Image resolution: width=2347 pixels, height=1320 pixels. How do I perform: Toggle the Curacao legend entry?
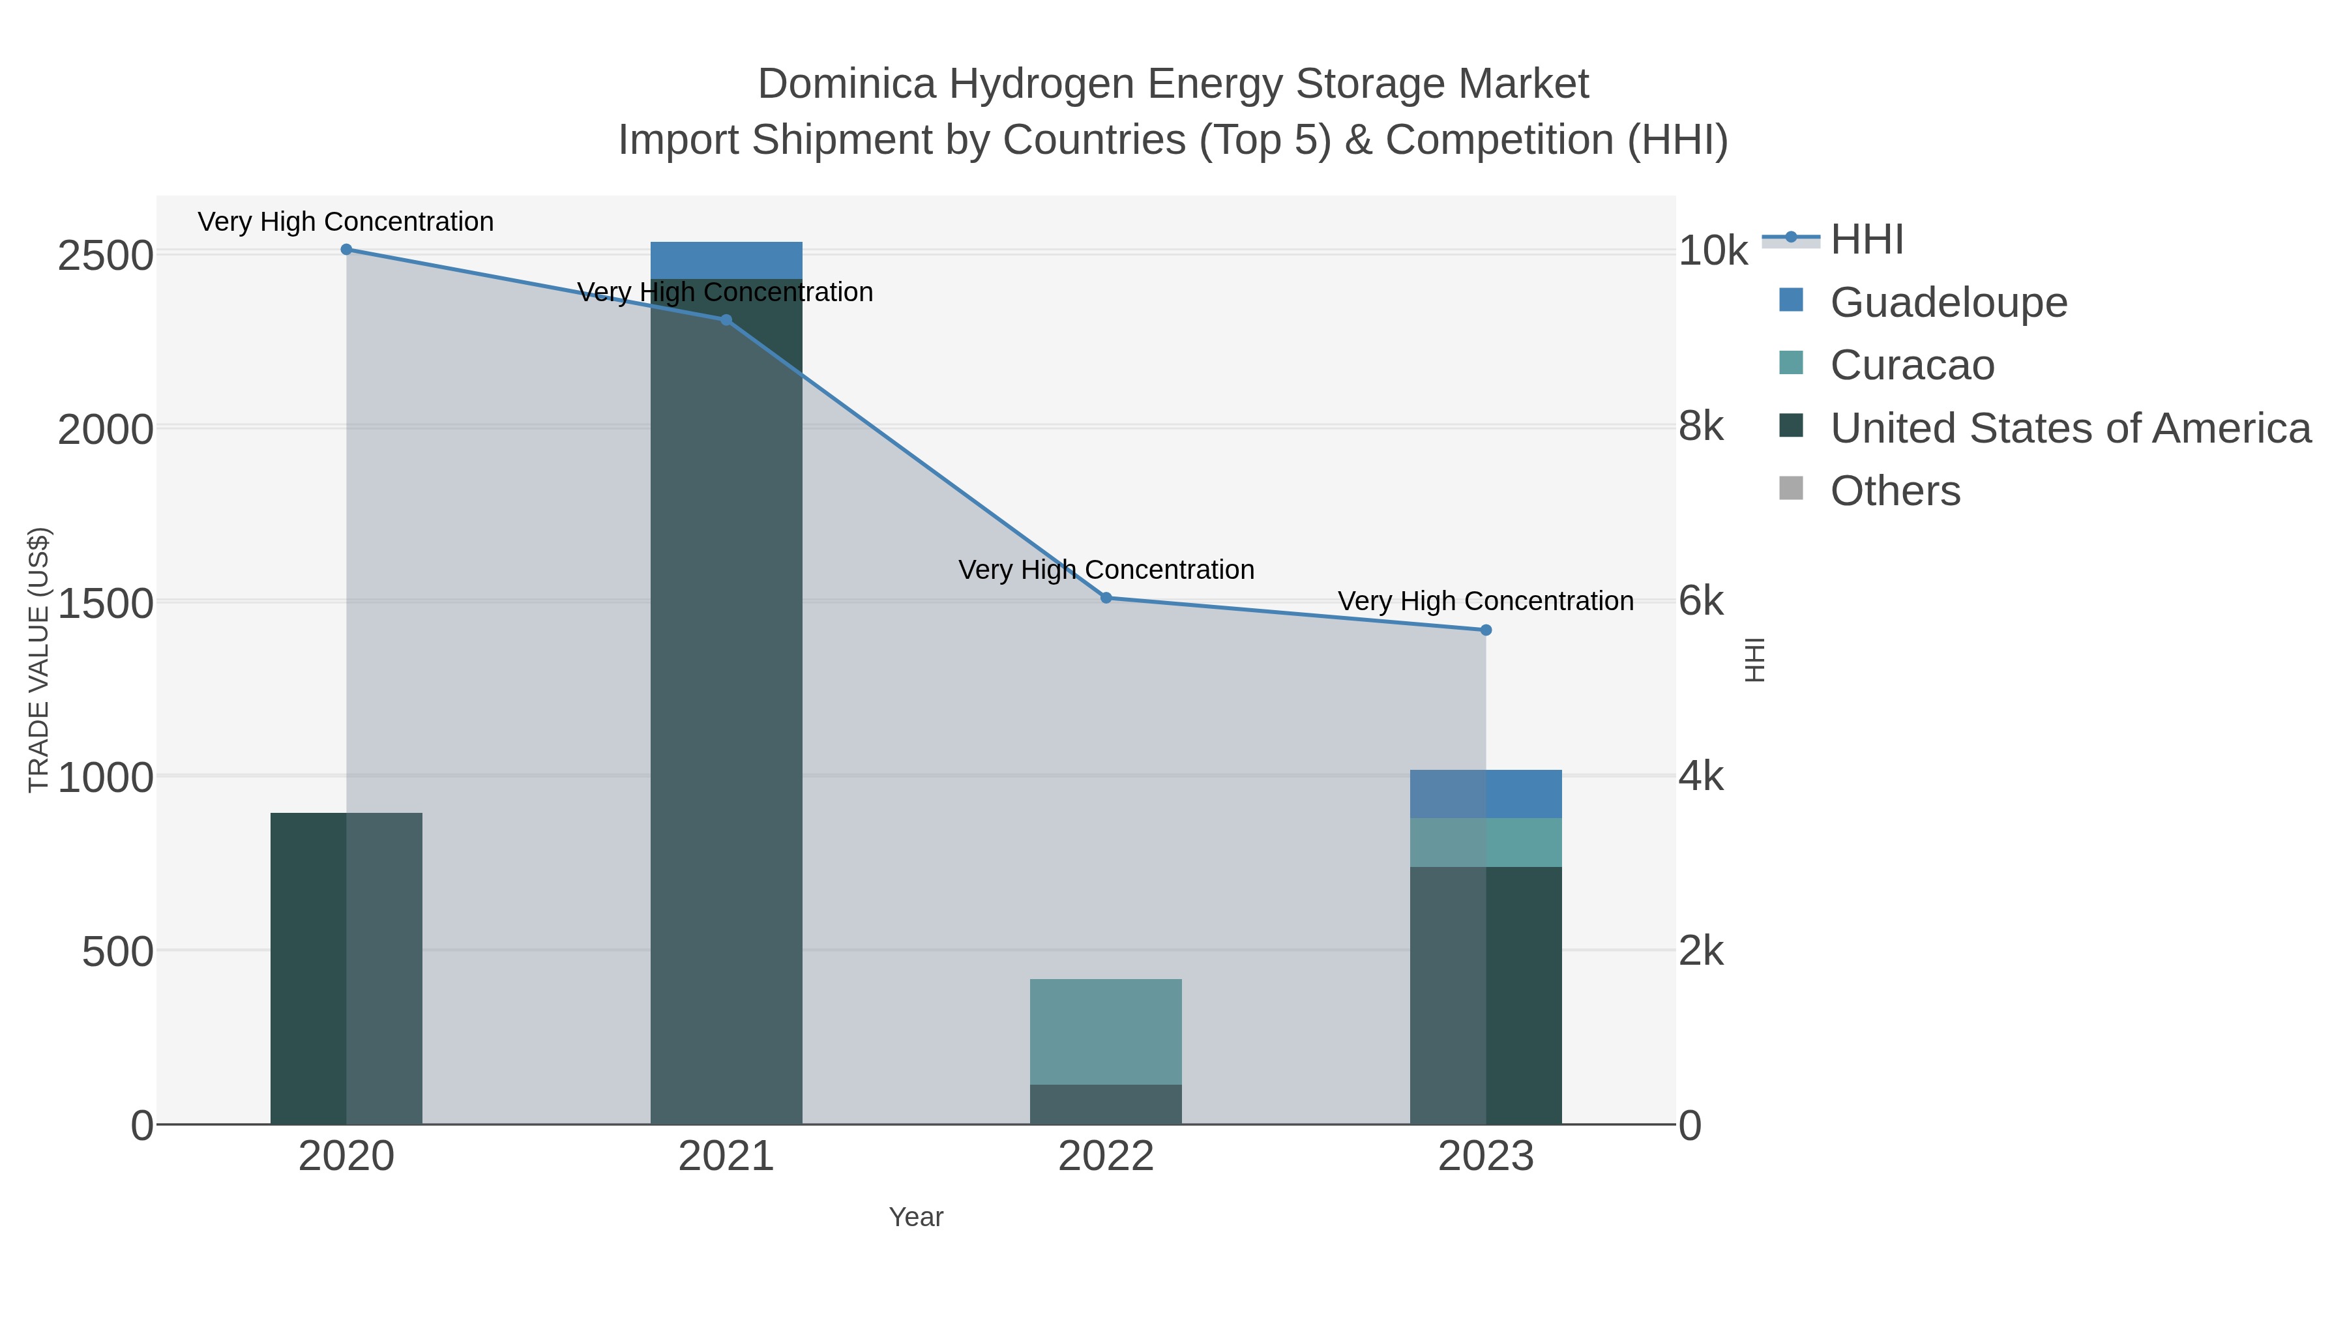pos(1886,365)
